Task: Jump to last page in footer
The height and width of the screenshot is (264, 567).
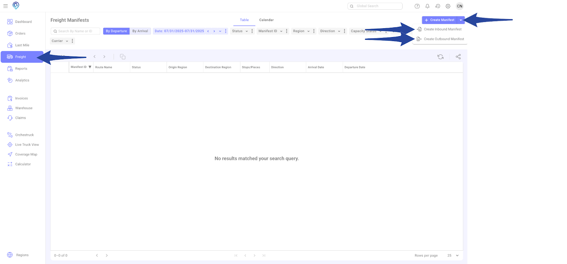Action: (264, 256)
